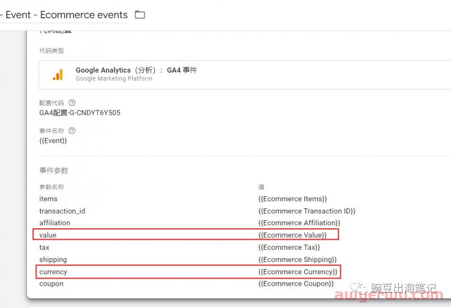Screen dimensions: 451x308
Task: Click the 配置代码 label
Action: tap(51, 103)
